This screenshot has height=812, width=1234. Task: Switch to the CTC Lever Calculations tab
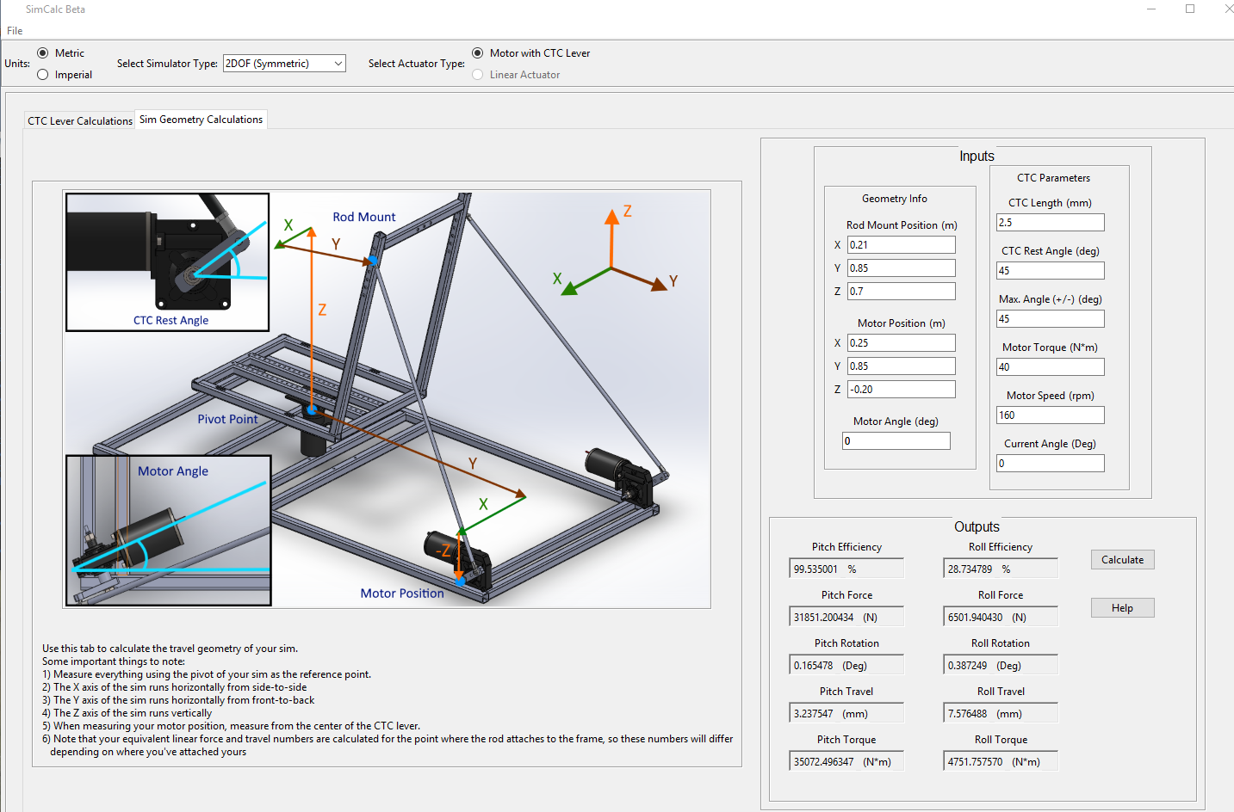coord(79,120)
